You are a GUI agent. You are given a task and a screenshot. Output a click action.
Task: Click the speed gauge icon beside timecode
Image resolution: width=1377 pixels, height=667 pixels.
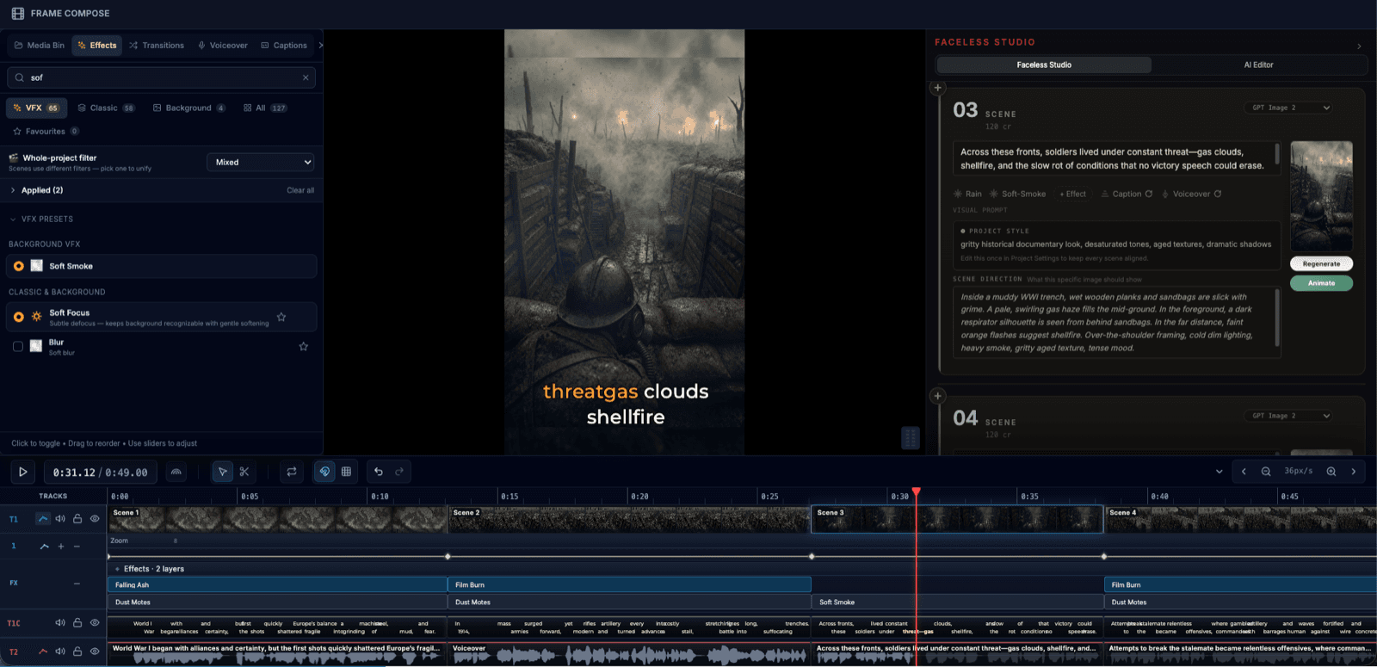coord(176,472)
